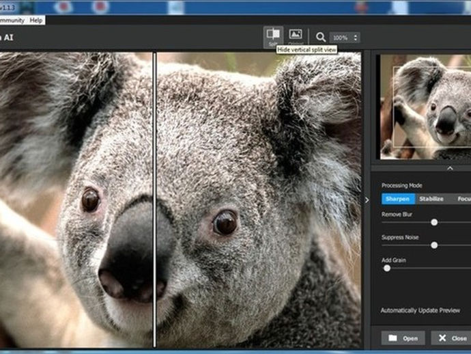Click the Open button
471x354 pixels.
(403, 338)
